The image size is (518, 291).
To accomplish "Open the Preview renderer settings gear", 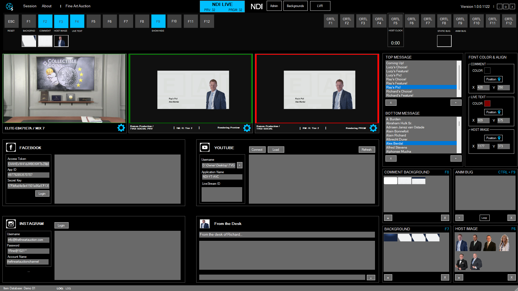I will (246, 128).
